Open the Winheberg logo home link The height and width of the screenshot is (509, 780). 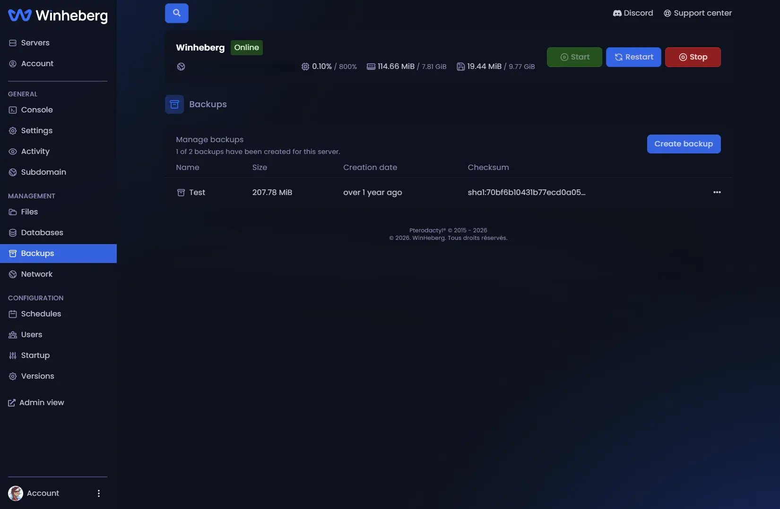pos(58,16)
